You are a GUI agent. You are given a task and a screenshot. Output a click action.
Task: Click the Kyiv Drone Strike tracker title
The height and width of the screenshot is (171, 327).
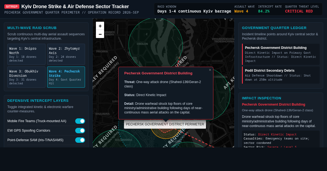click(x=75, y=7)
